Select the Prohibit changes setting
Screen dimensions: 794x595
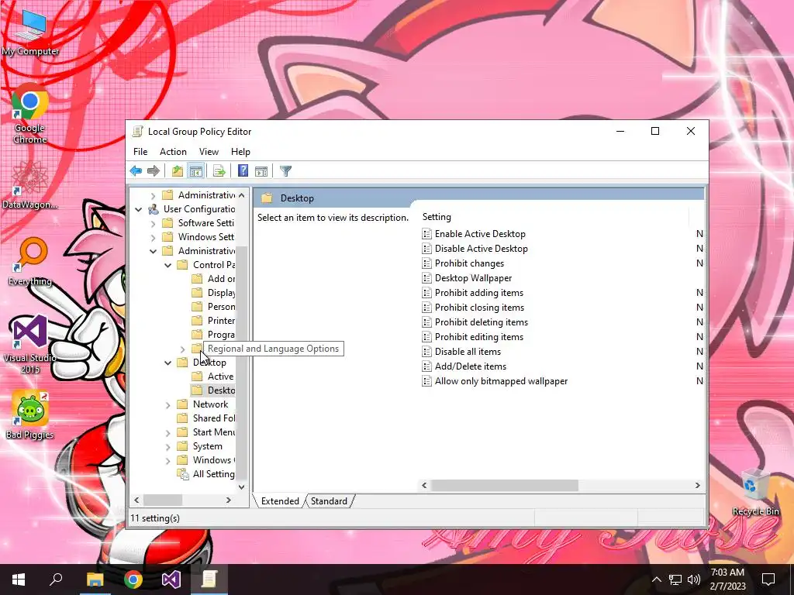(463, 263)
